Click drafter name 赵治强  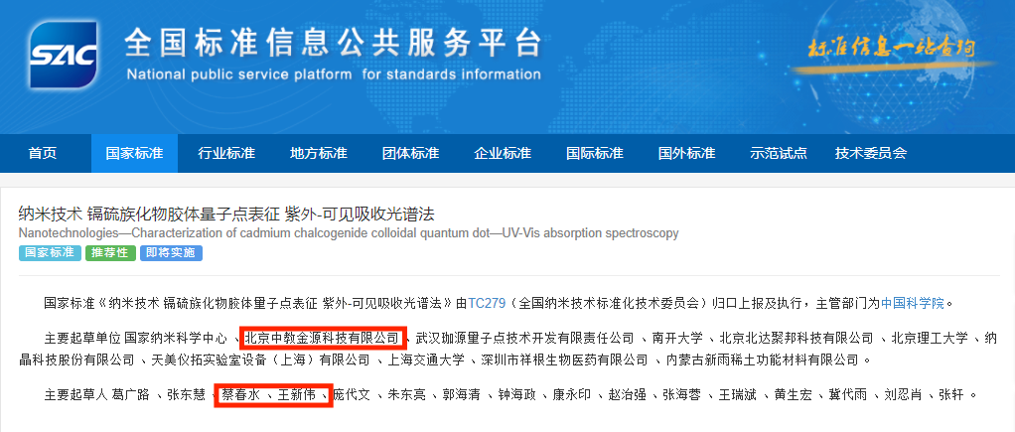627,394
